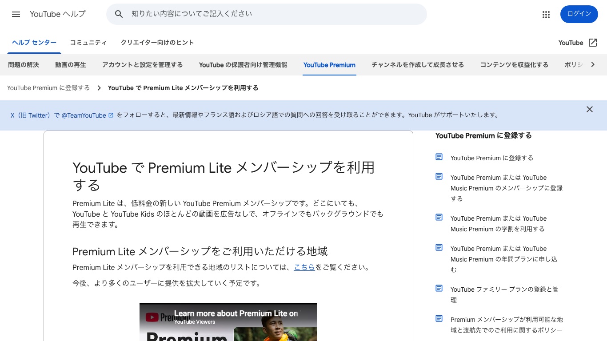
Task: Open YouTube の保護者向け管理機能 category
Action: 243,65
